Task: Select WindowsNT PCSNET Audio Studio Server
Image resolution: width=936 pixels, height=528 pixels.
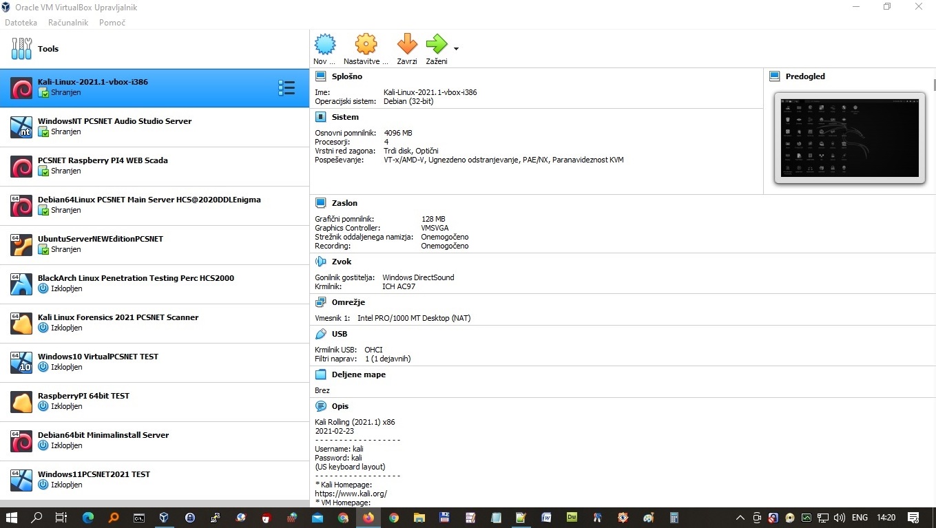Action: click(154, 127)
